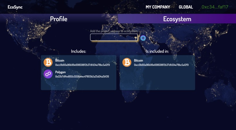Click the EcoSync logo text
Screen dimensions: 236x130
(x=15, y=7)
